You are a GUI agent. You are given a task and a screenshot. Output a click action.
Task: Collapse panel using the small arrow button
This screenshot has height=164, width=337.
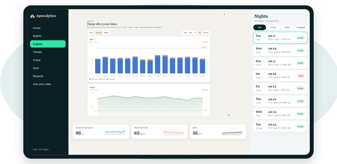point(224,15)
